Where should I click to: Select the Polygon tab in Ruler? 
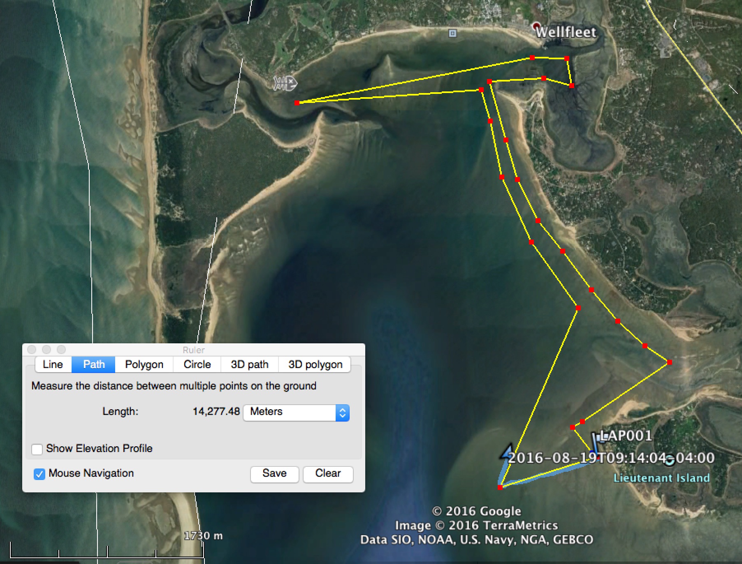tap(144, 364)
